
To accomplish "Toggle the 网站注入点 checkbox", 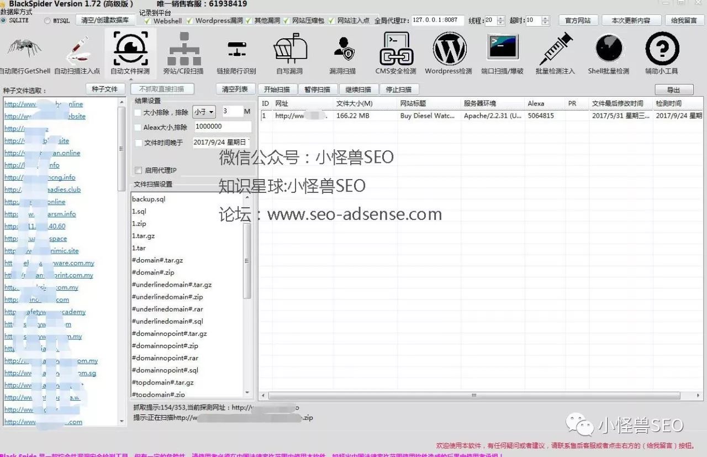I will (x=331, y=21).
